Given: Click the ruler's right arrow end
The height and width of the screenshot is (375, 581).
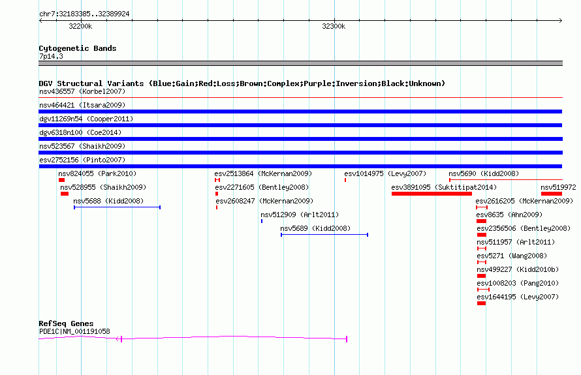Looking at the screenshot, I should (560, 20).
